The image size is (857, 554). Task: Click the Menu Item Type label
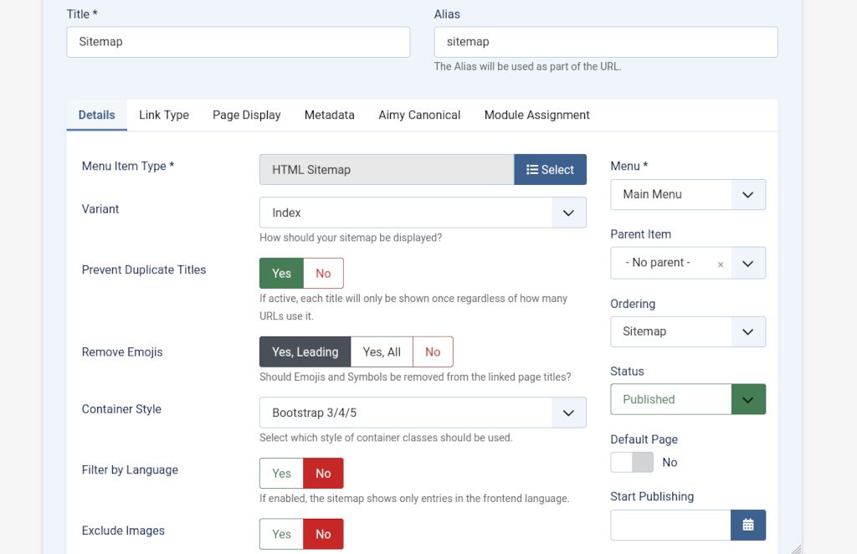128,166
